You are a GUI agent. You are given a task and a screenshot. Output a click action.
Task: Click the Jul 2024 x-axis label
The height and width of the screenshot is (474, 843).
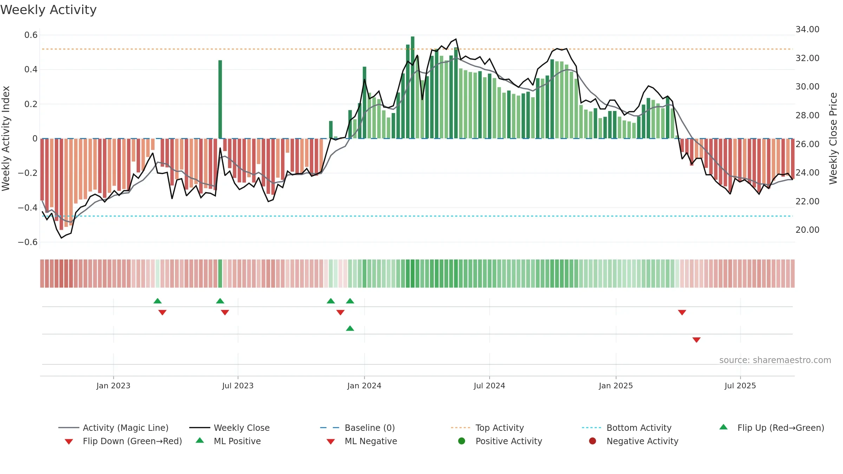(489, 386)
